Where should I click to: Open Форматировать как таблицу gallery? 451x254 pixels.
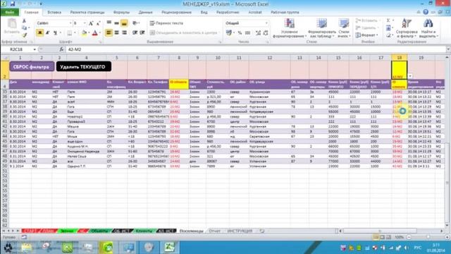(x=322, y=28)
